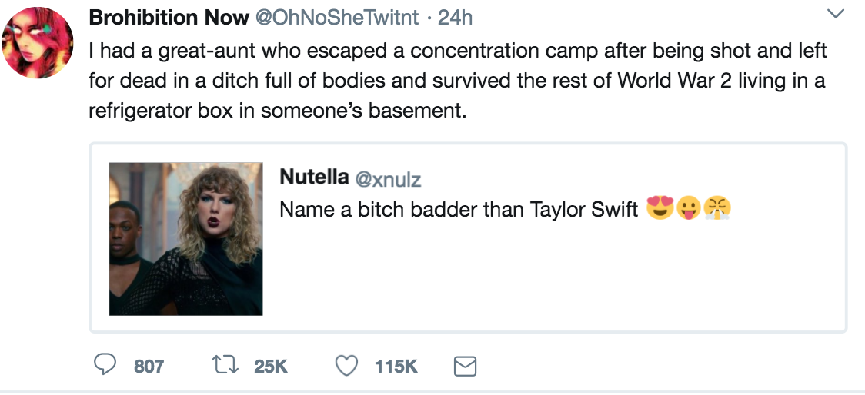Click the tongue-out emoji in quoted tweet
Screen dimensions: 865x395
[x=687, y=209]
